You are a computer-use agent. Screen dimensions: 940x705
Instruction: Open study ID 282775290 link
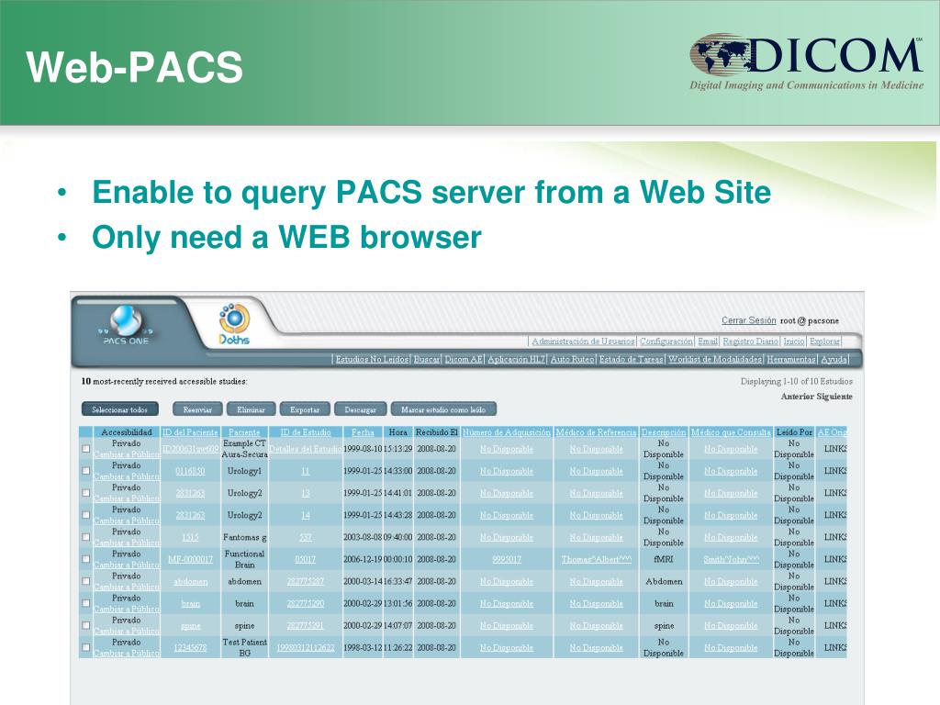[x=305, y=604]
